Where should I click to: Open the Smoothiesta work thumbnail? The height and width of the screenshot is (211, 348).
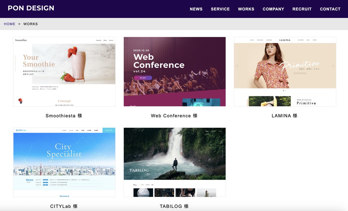pyautogui.click(x=64, y=72)
